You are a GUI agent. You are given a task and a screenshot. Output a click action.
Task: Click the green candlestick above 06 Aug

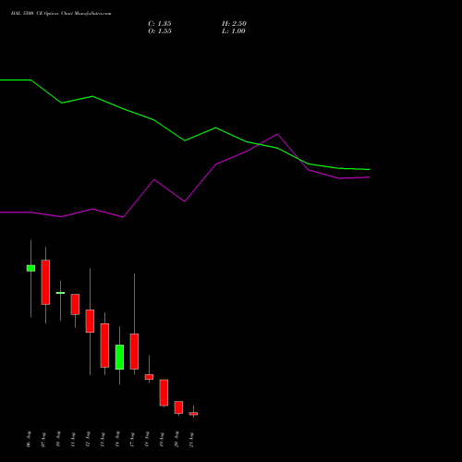[x=30, y=268]
